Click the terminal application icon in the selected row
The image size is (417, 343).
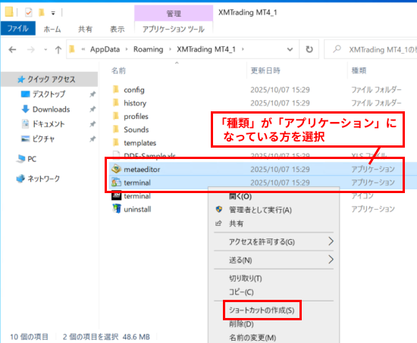pyautogui.click(x=116, y=182)
